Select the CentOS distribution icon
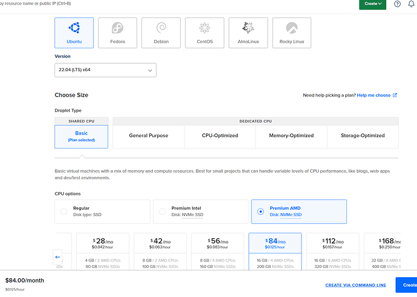The image size is (417, 297). (x=204, y=28)
